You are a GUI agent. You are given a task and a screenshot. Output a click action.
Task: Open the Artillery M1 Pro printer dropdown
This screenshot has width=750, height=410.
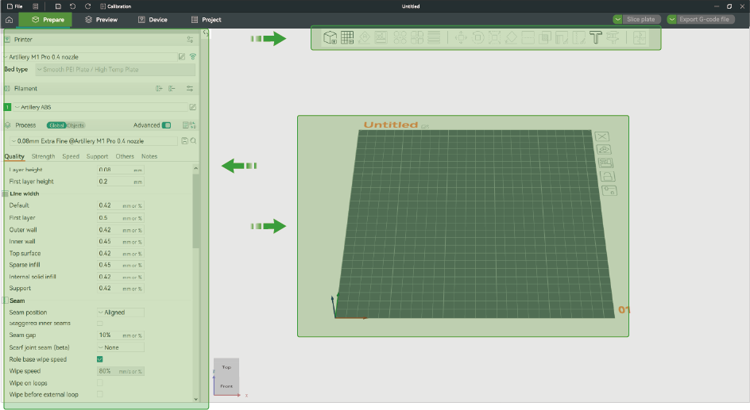(x=91, y=57)
